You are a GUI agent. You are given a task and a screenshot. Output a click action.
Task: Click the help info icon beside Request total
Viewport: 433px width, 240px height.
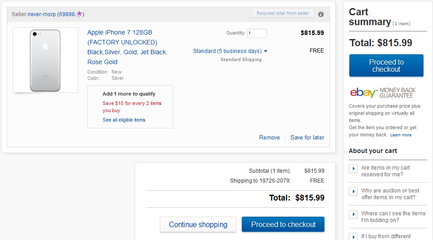(x=321, y=14)
